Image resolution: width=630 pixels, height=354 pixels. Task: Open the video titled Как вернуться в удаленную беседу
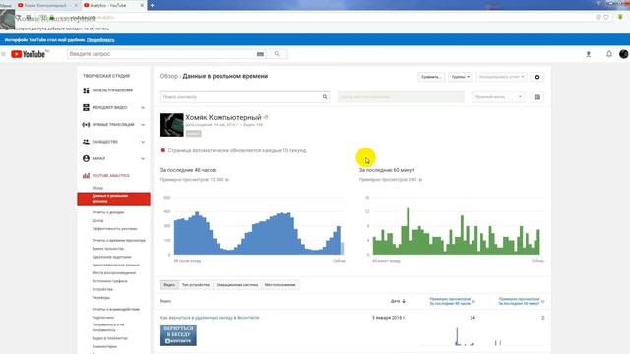pos(210,318)
